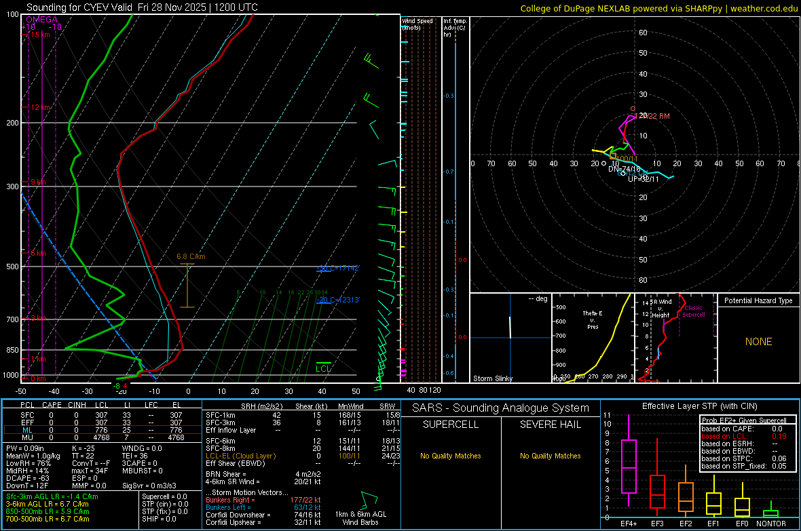Screen dimensions: 801x531
Task: Click the '1km & 6km AGL Wind Barbs' label
Action: pyautogui.click(x=360, y=518)
